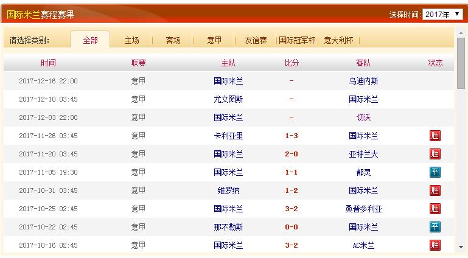
Task: Click the 3-2 score against 桑普多利亚
Action: tap(292, 209)
